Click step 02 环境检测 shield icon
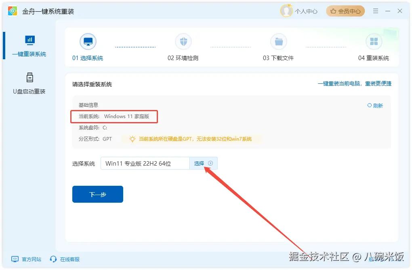The width and height of the screenshot is (412, 270). coord(183,42)
